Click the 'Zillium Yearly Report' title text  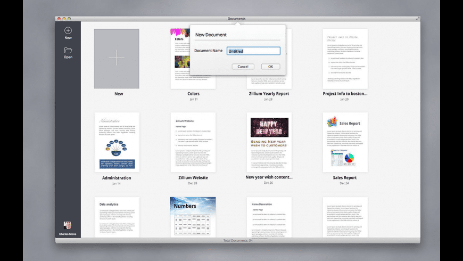[269, 93]
